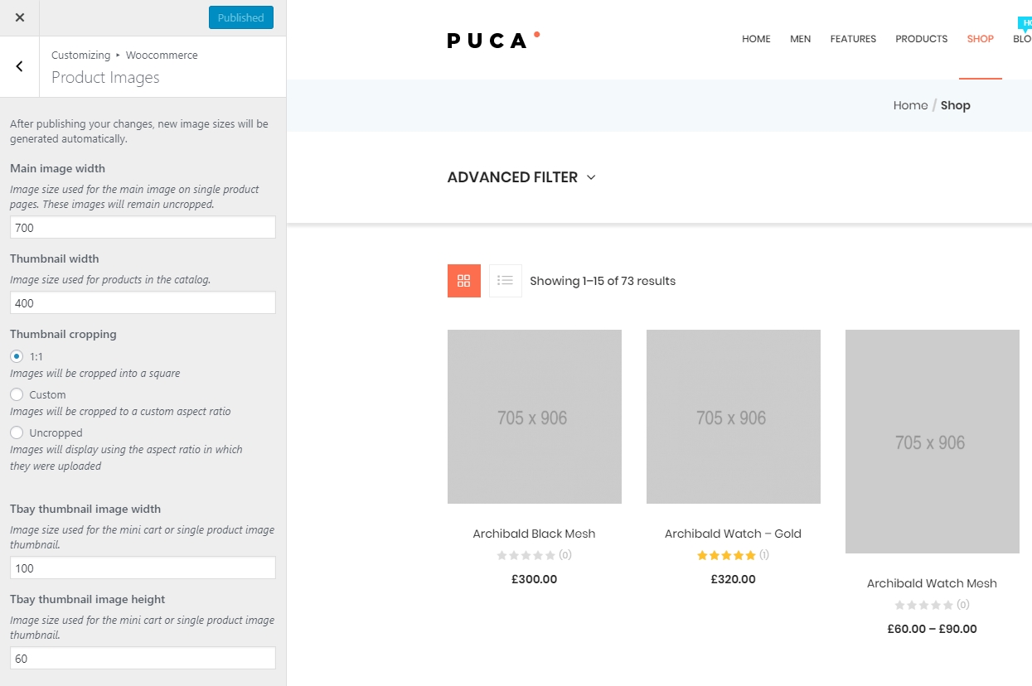Focus the Tbay thumbnail image height field
This screenshot has width=1032, height=686.
click(143, 658)
